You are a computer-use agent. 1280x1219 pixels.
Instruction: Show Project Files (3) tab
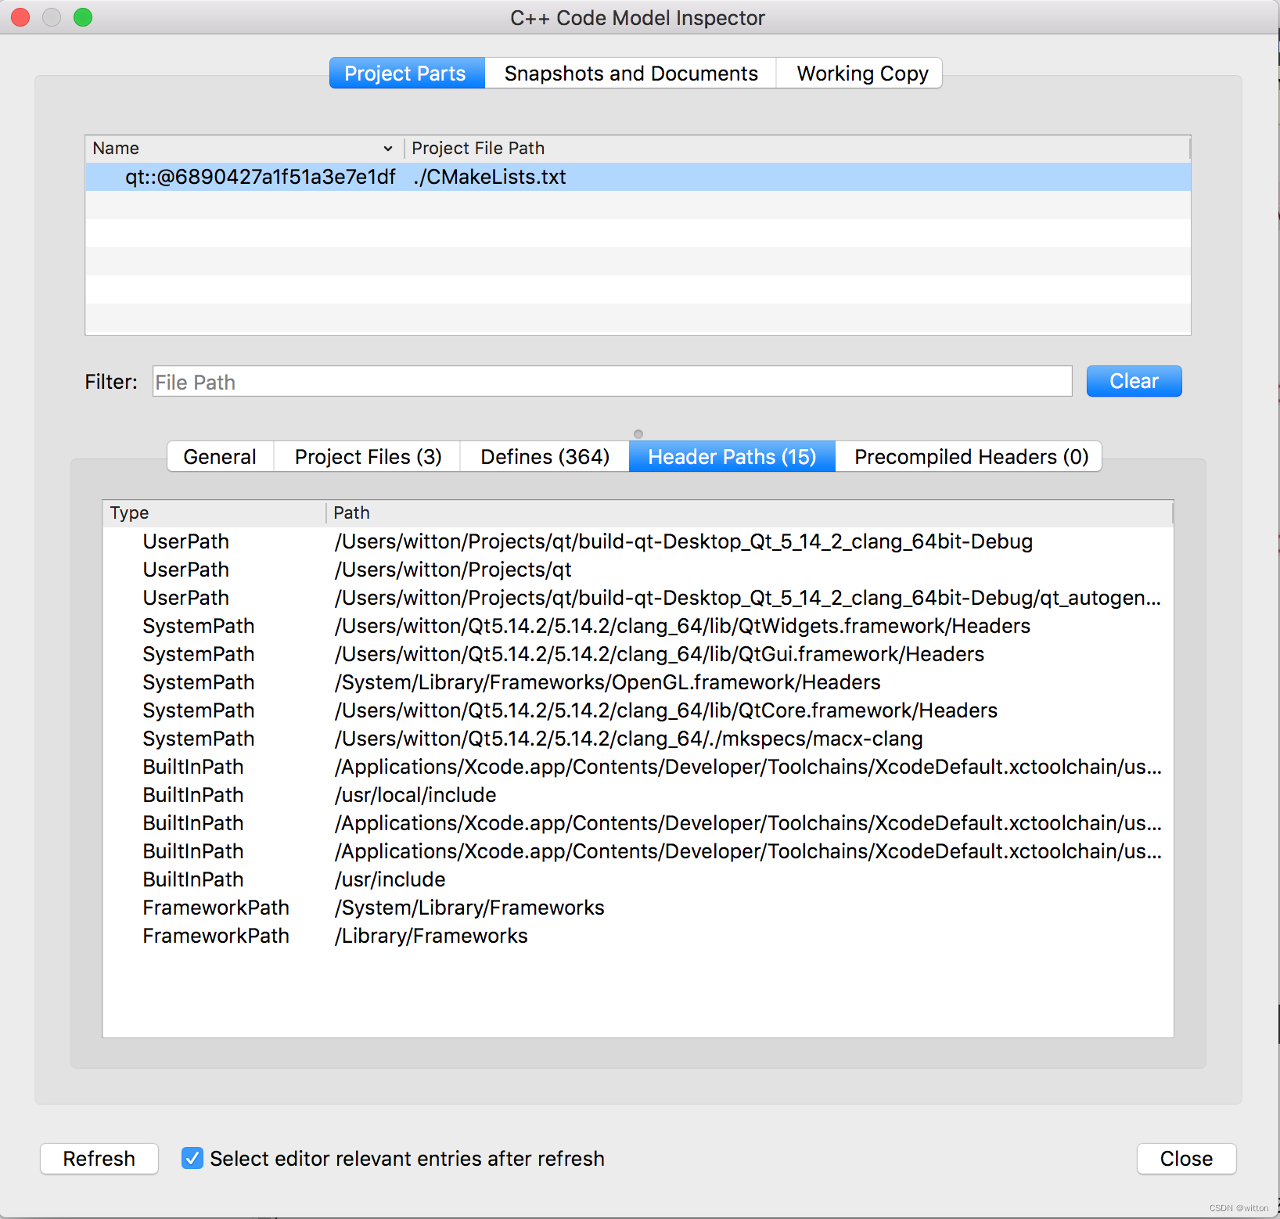click(368, 457)
